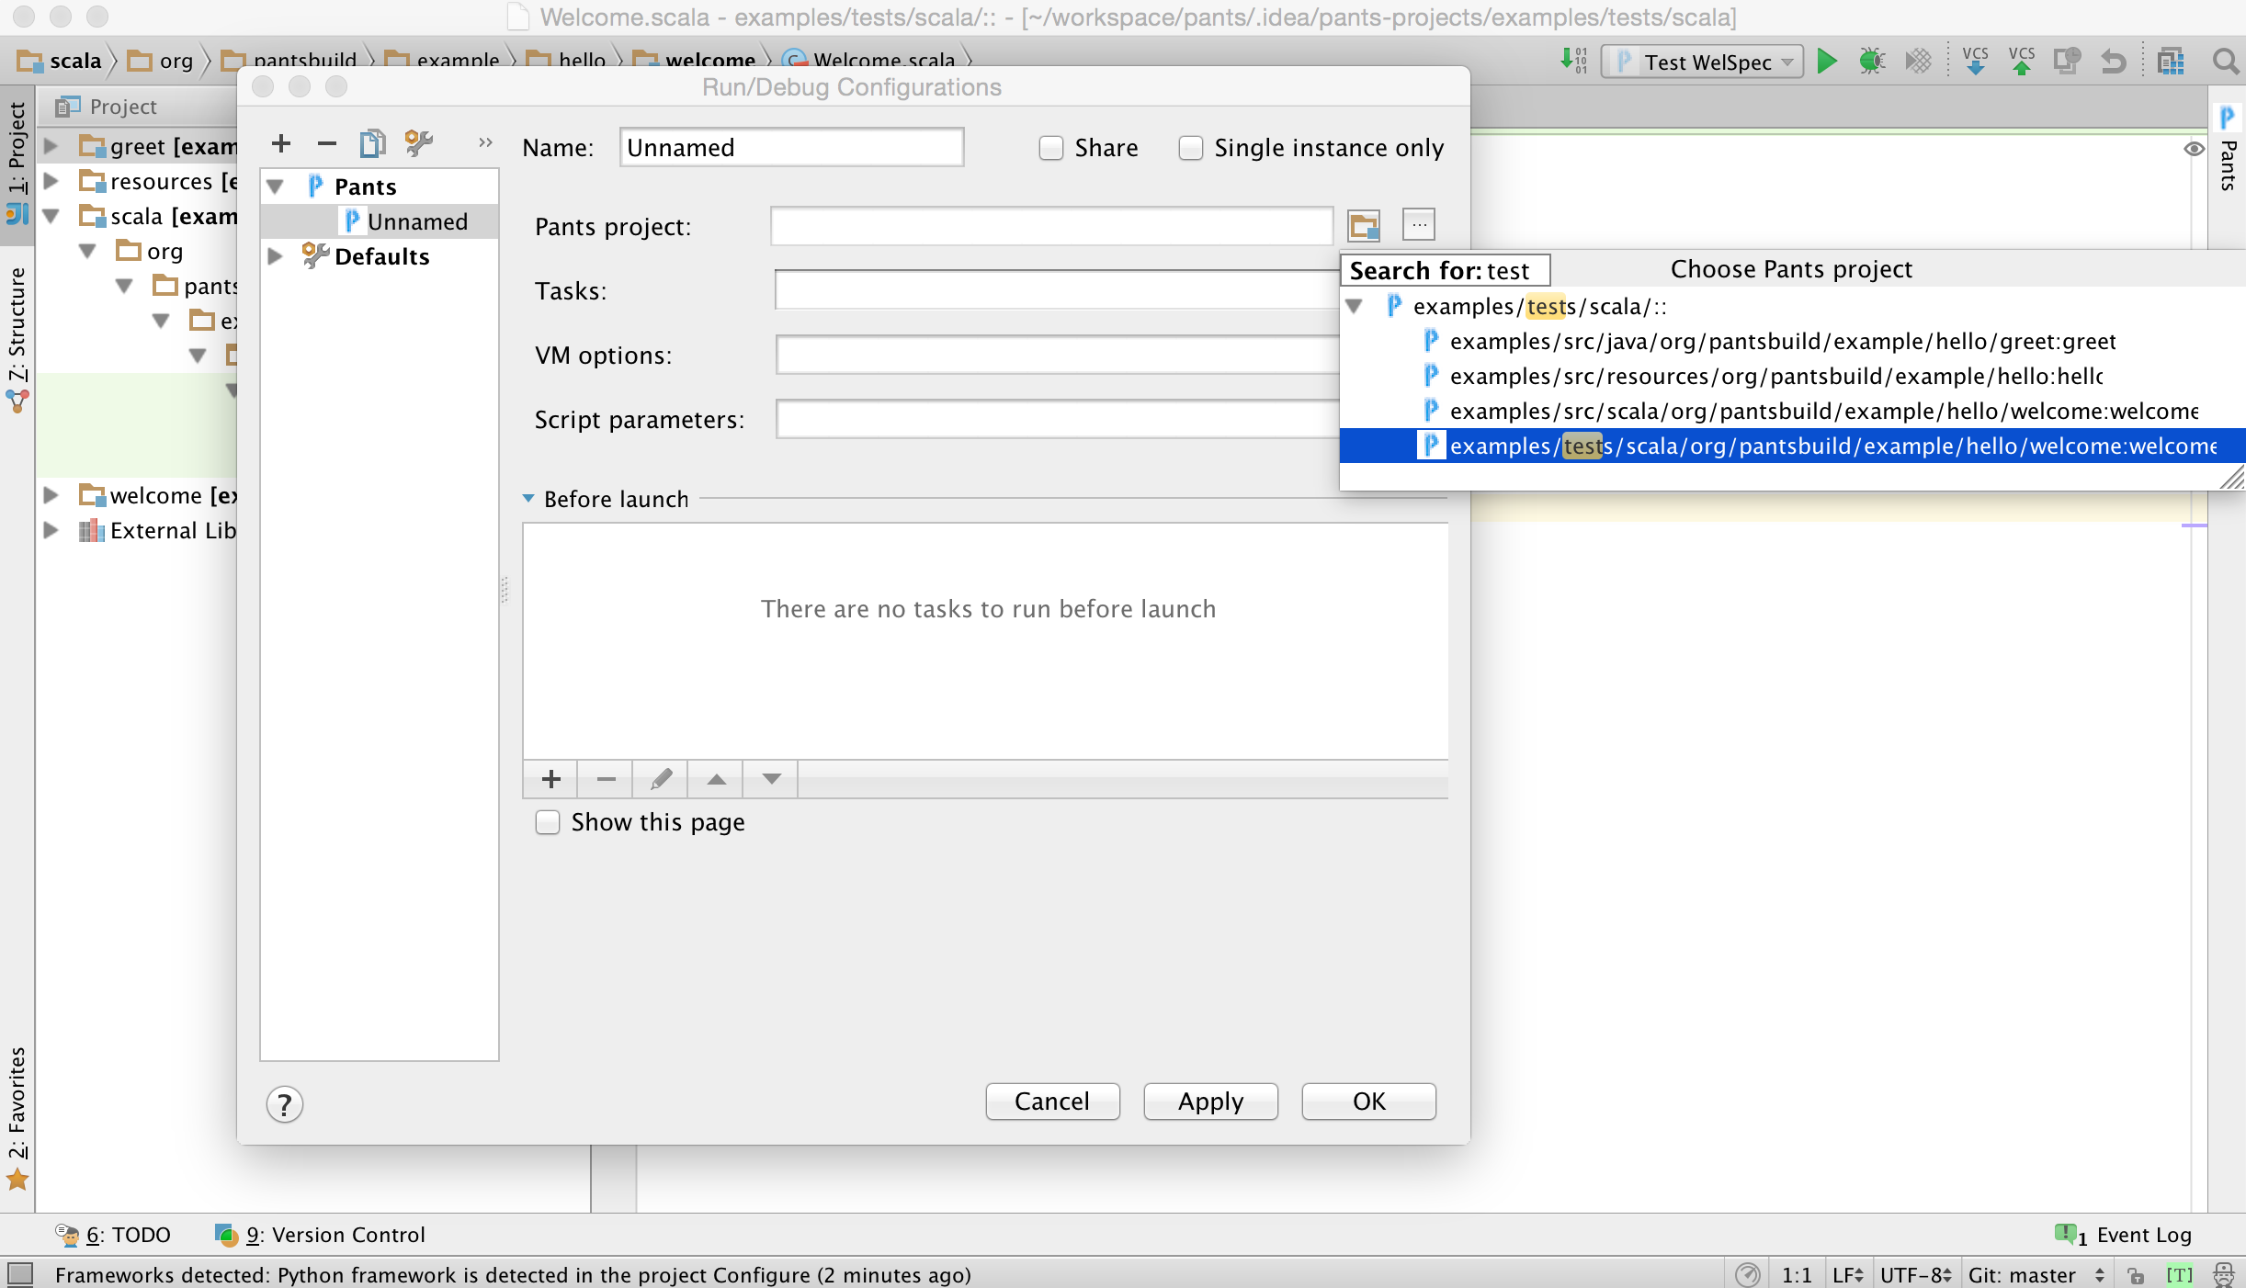Image resolution: width=2246 pixels, height=1288 pixels.
Task: Expand the Defaults tree node
Action: click(x=275, y=256)
